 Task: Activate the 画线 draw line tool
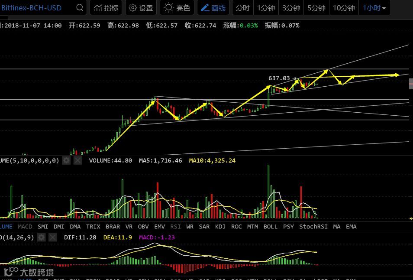tap(213, 8)
